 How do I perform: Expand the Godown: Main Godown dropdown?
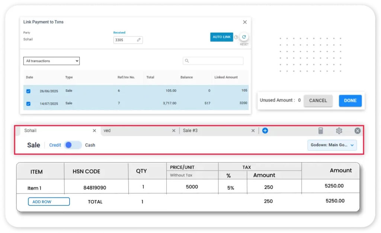click(x=332, y=145)
